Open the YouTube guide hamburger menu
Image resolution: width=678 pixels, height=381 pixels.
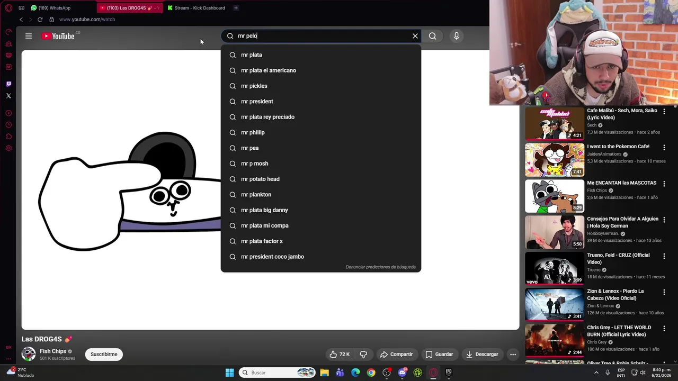click(x=29, y=36)
